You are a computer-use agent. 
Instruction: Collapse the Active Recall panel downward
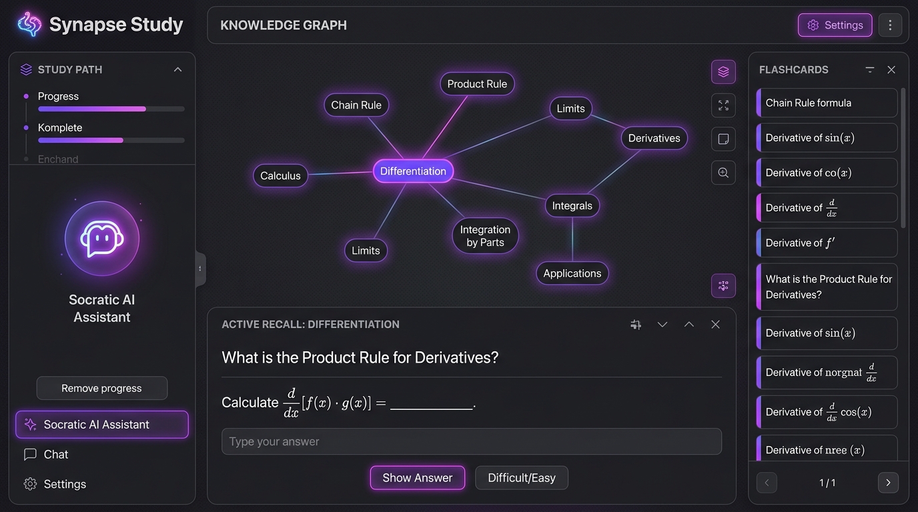point(662,325)
